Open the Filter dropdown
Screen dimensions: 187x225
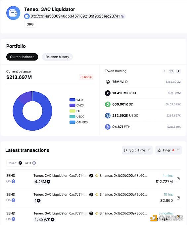168,150
